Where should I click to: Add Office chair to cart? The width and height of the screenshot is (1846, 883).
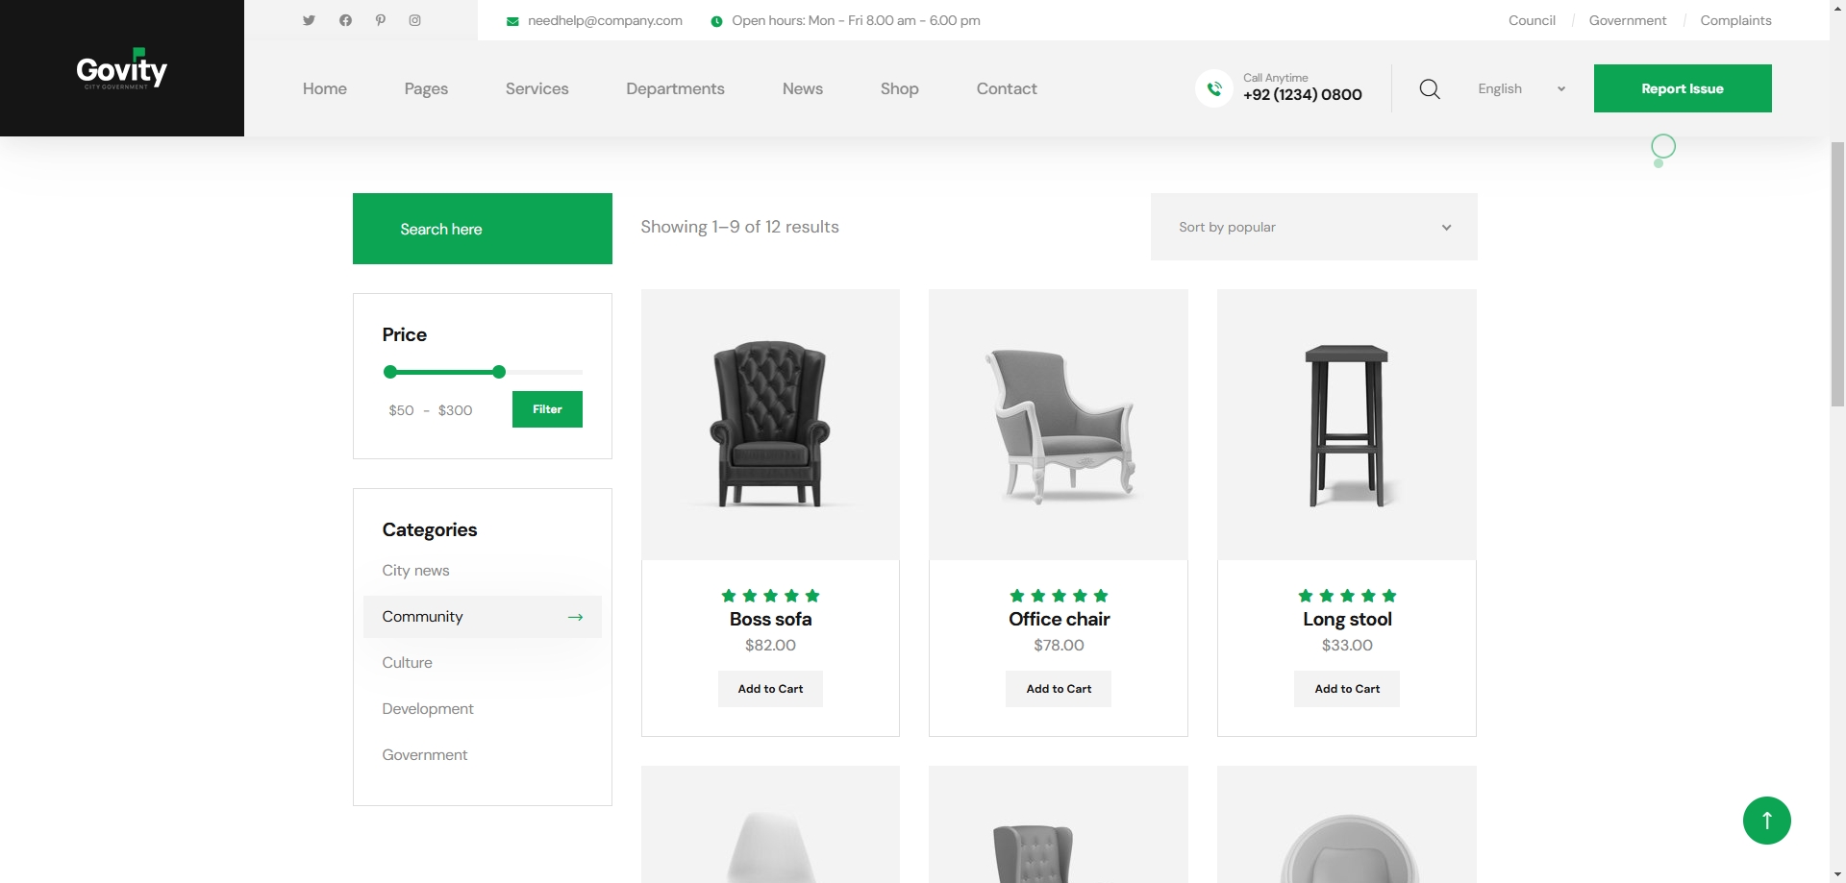coord(1059,689)
